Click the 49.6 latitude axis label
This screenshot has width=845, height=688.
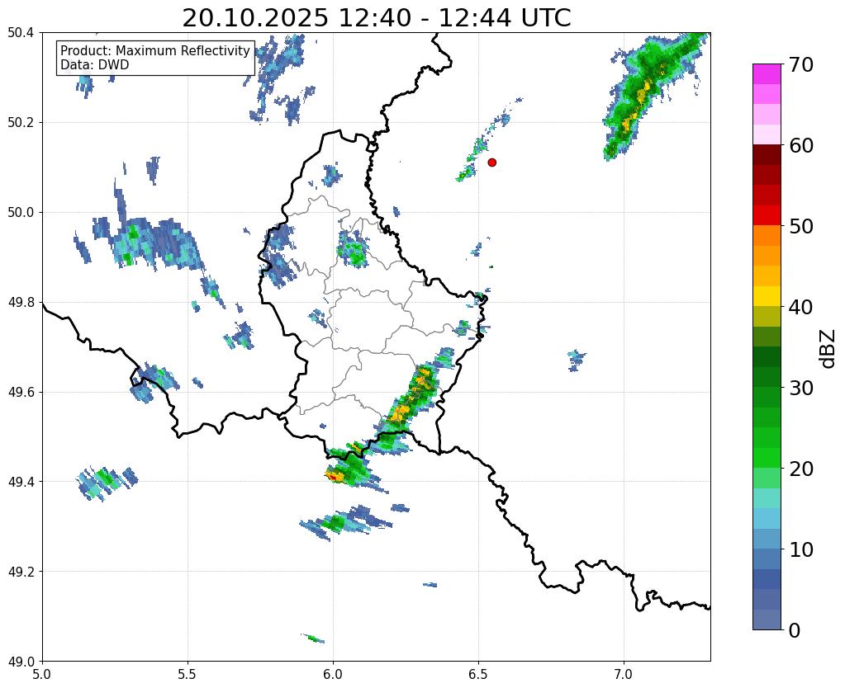(x=21, y=393)
